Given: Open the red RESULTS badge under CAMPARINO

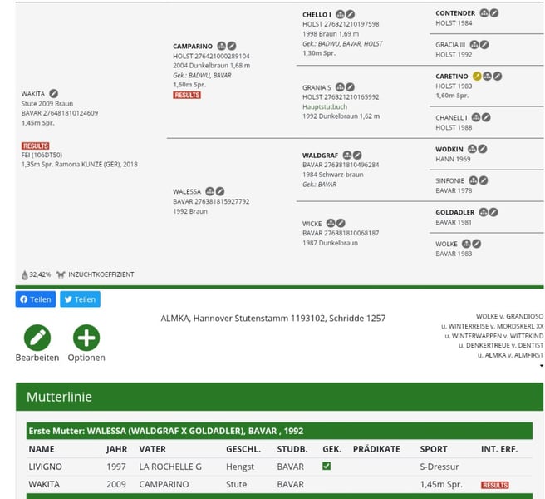Looking at the screenshot, I should tap(186, 96).
